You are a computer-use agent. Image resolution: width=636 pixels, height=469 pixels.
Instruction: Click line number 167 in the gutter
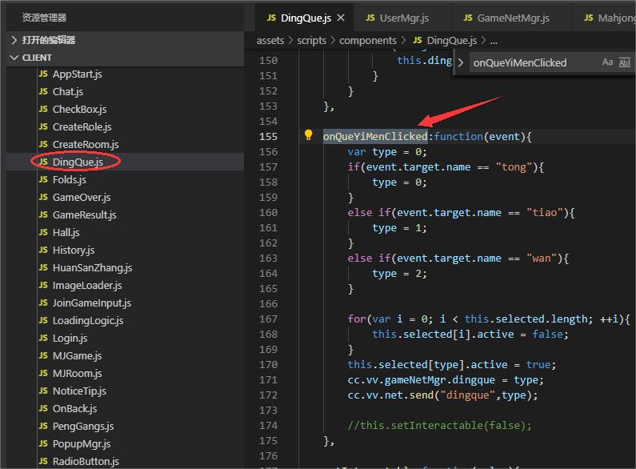[269, 319]
